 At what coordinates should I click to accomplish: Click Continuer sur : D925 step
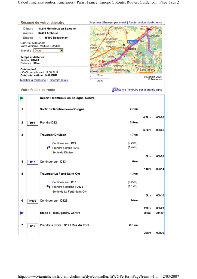pyautogui.click(x=54, y=201)
